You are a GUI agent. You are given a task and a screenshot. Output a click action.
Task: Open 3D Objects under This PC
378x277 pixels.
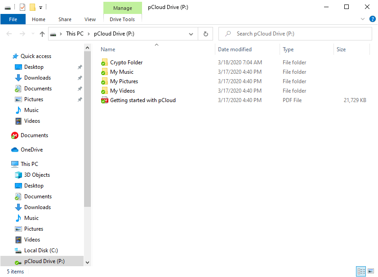pos(37,175)
